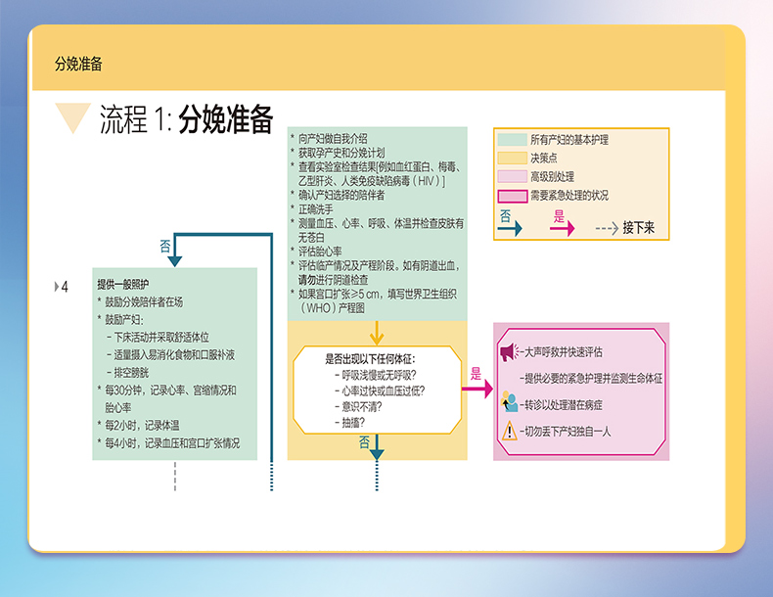Click the green 所有产妇的基本护理 legend swatch
Viewport: 773px width, 597px height.
pos(512,140)
